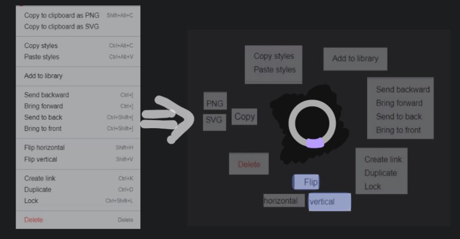Choose red 'Delete' entry in the list context menu
The width and height of the screenshot is (460, 239).
[x=78, y=220]
